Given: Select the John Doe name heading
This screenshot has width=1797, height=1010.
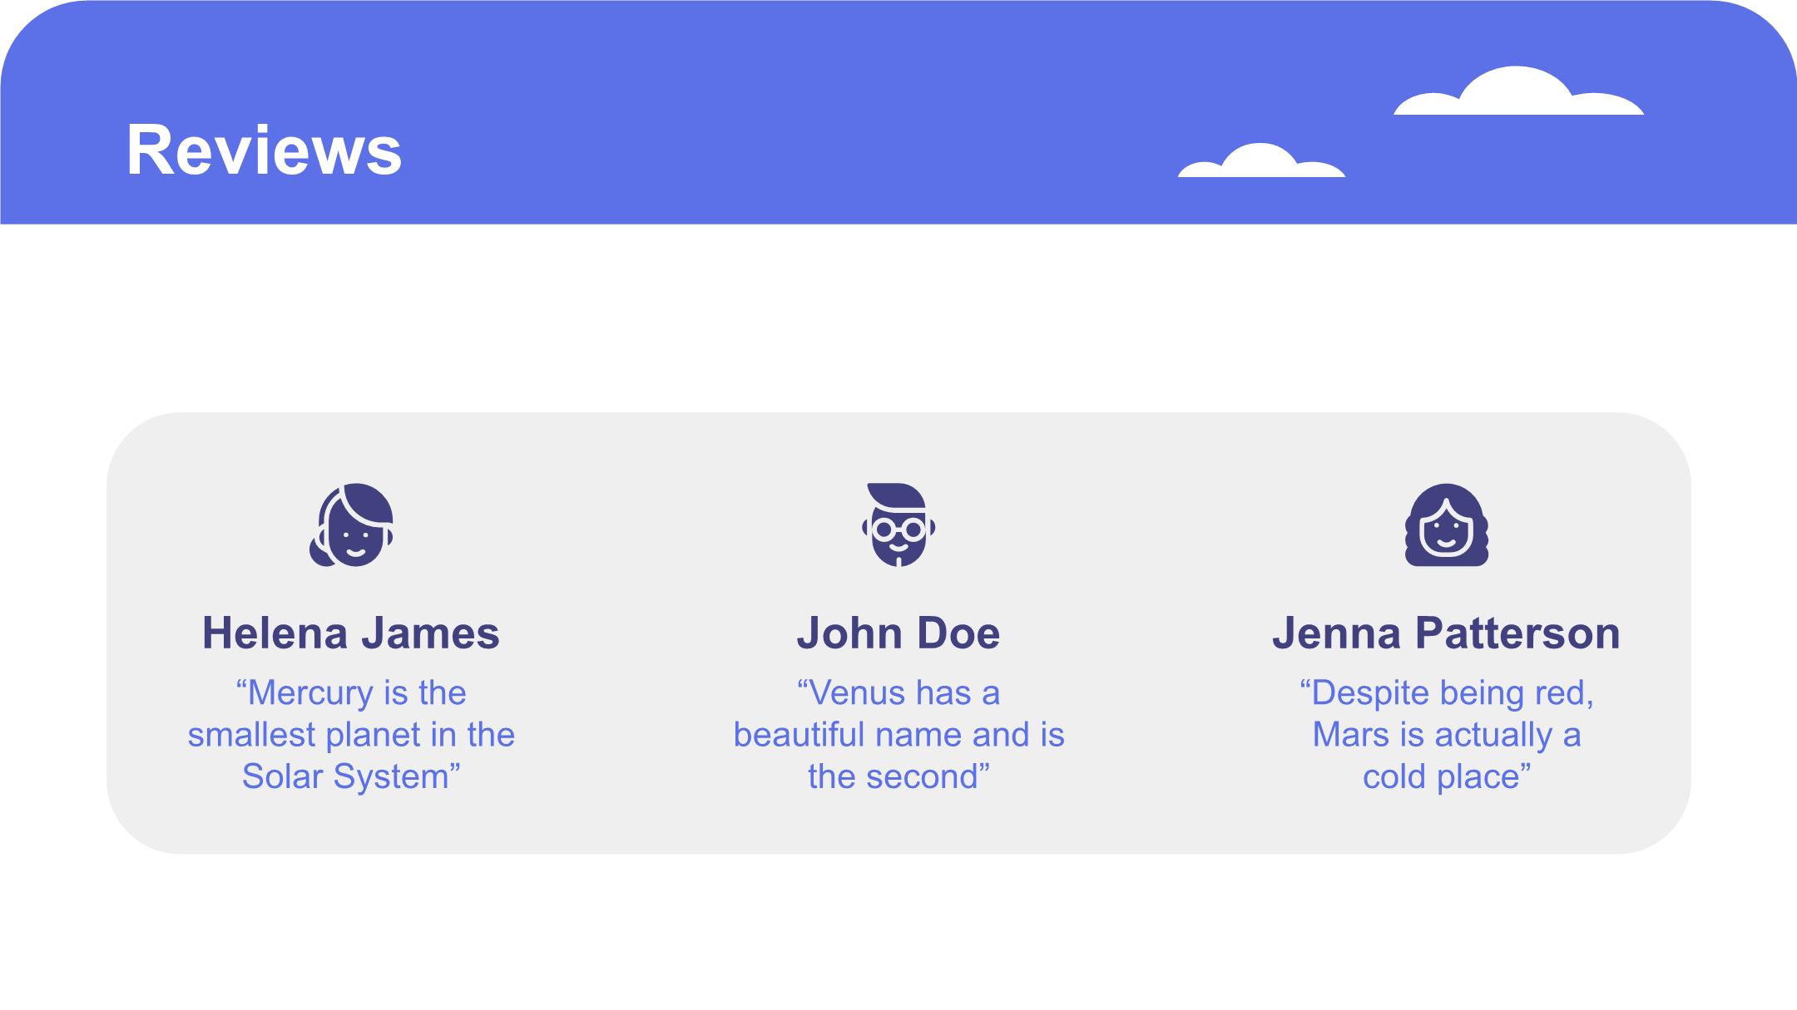Looking at the screenshot, I should [898, 633].
